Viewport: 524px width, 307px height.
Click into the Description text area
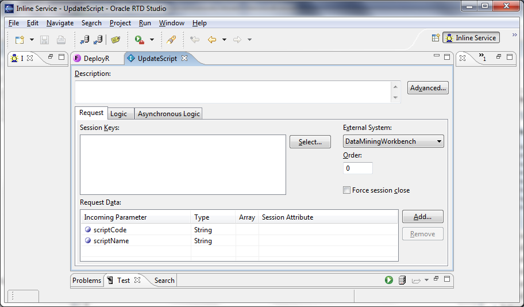(x=233, y=92)
